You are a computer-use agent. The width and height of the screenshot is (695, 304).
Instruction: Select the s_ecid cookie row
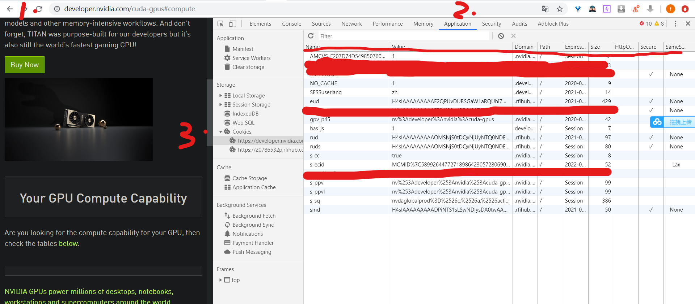[499, 165]
